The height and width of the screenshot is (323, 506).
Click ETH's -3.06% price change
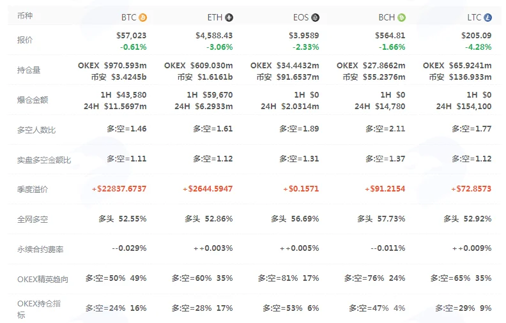click(219, 47)
